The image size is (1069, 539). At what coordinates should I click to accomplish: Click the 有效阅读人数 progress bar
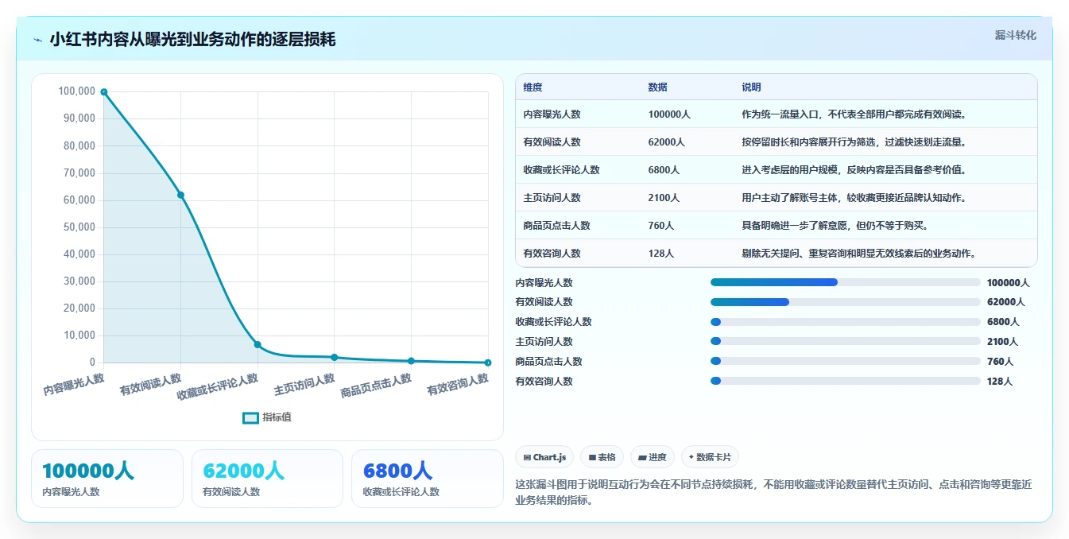click(846, 302)
